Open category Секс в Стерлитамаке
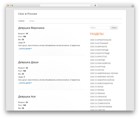Screen dimensions: 140x119 pos(101,107)
